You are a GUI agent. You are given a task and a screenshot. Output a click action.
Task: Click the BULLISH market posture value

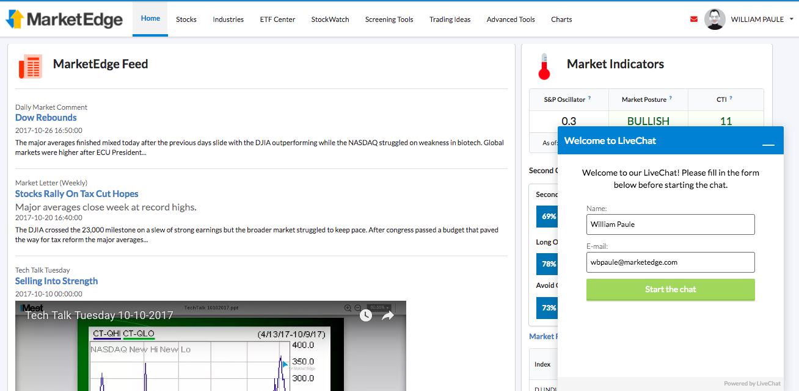[x=648, y=121]
